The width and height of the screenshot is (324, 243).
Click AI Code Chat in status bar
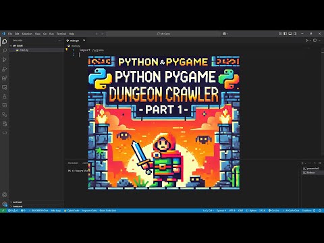tap(291, 211)
